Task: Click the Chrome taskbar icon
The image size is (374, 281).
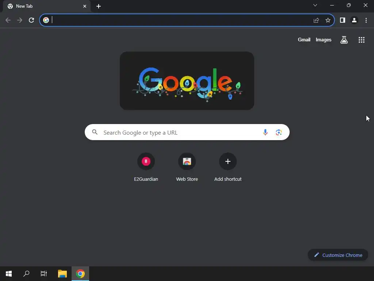Action: click(80, 274)
